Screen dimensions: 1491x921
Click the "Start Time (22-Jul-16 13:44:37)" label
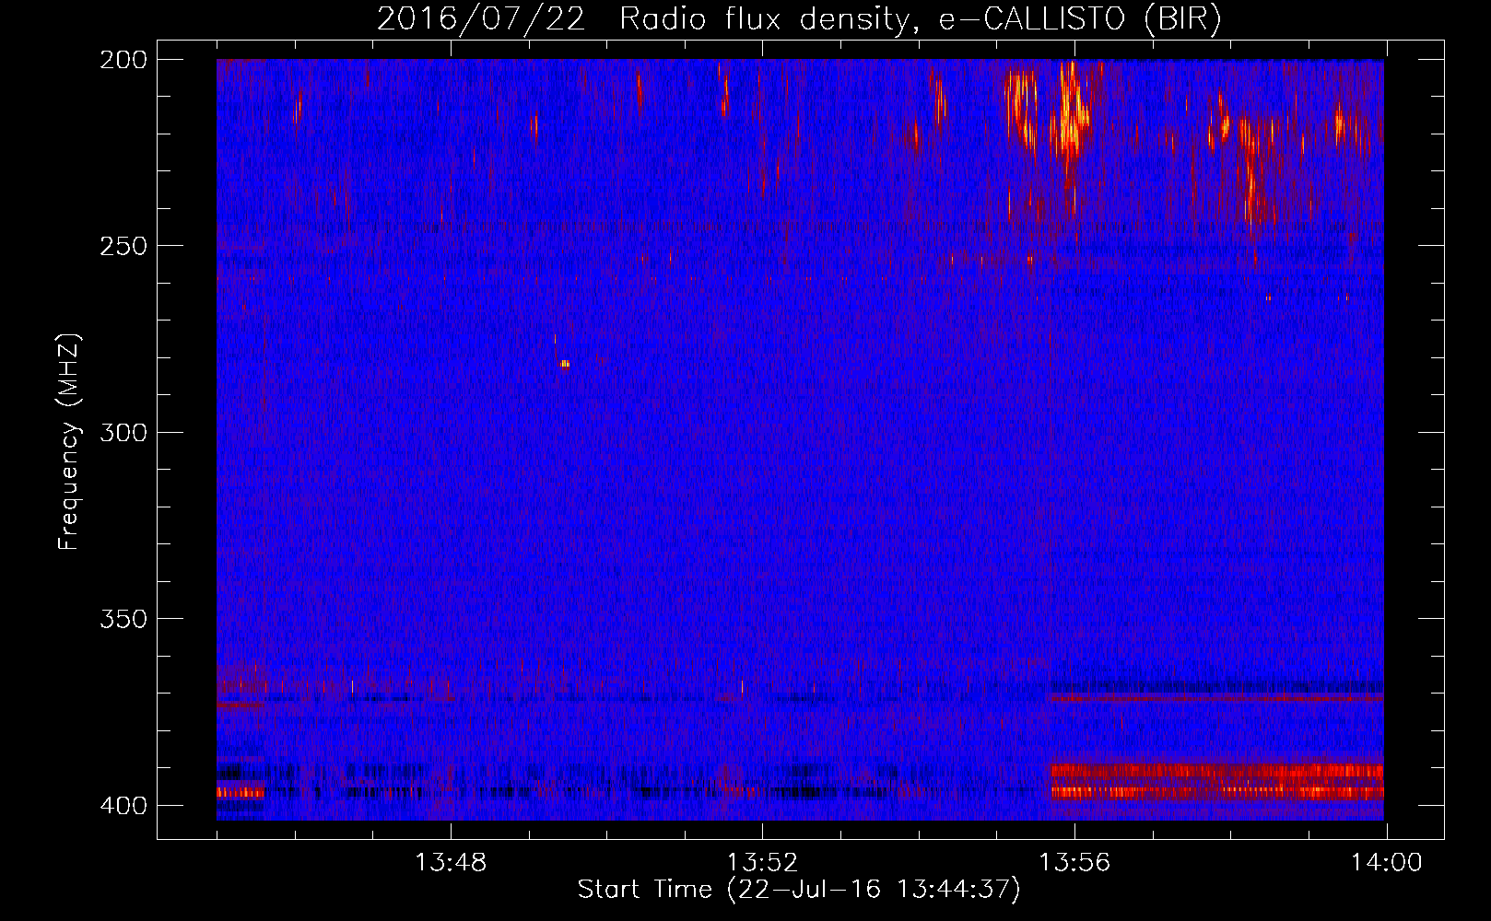tap(799, 890)
